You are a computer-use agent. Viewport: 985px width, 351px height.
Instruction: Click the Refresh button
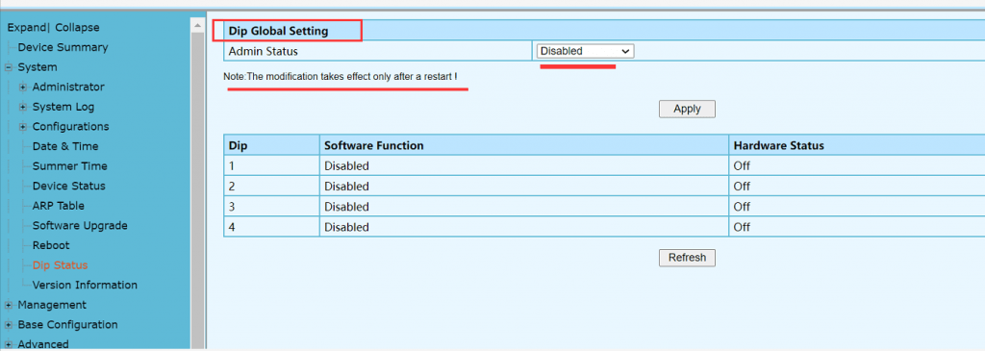687,258
